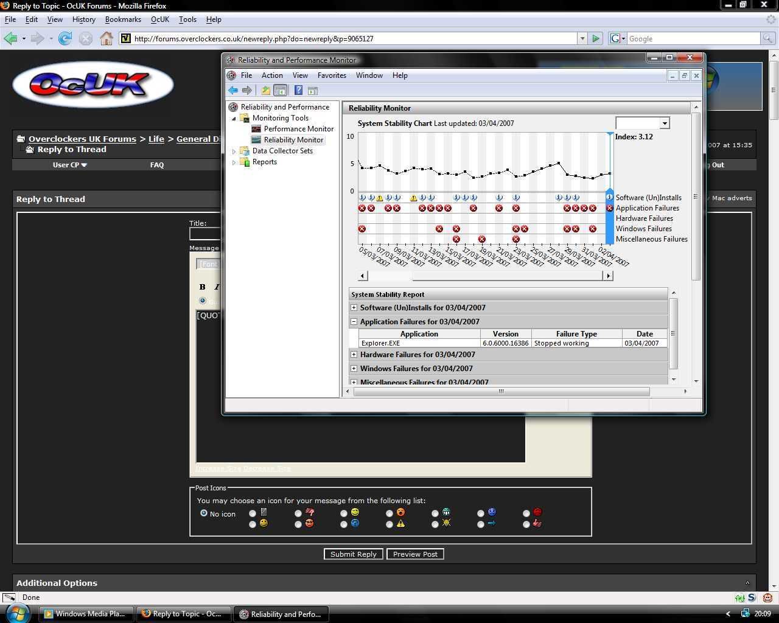Click Firefox Home icon
This screenshot has height=623, width=779.
click(x=107, y=39)
